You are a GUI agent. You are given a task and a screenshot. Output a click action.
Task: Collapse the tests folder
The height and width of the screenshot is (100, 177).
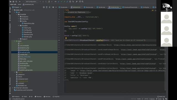click(x=15, y=41)
